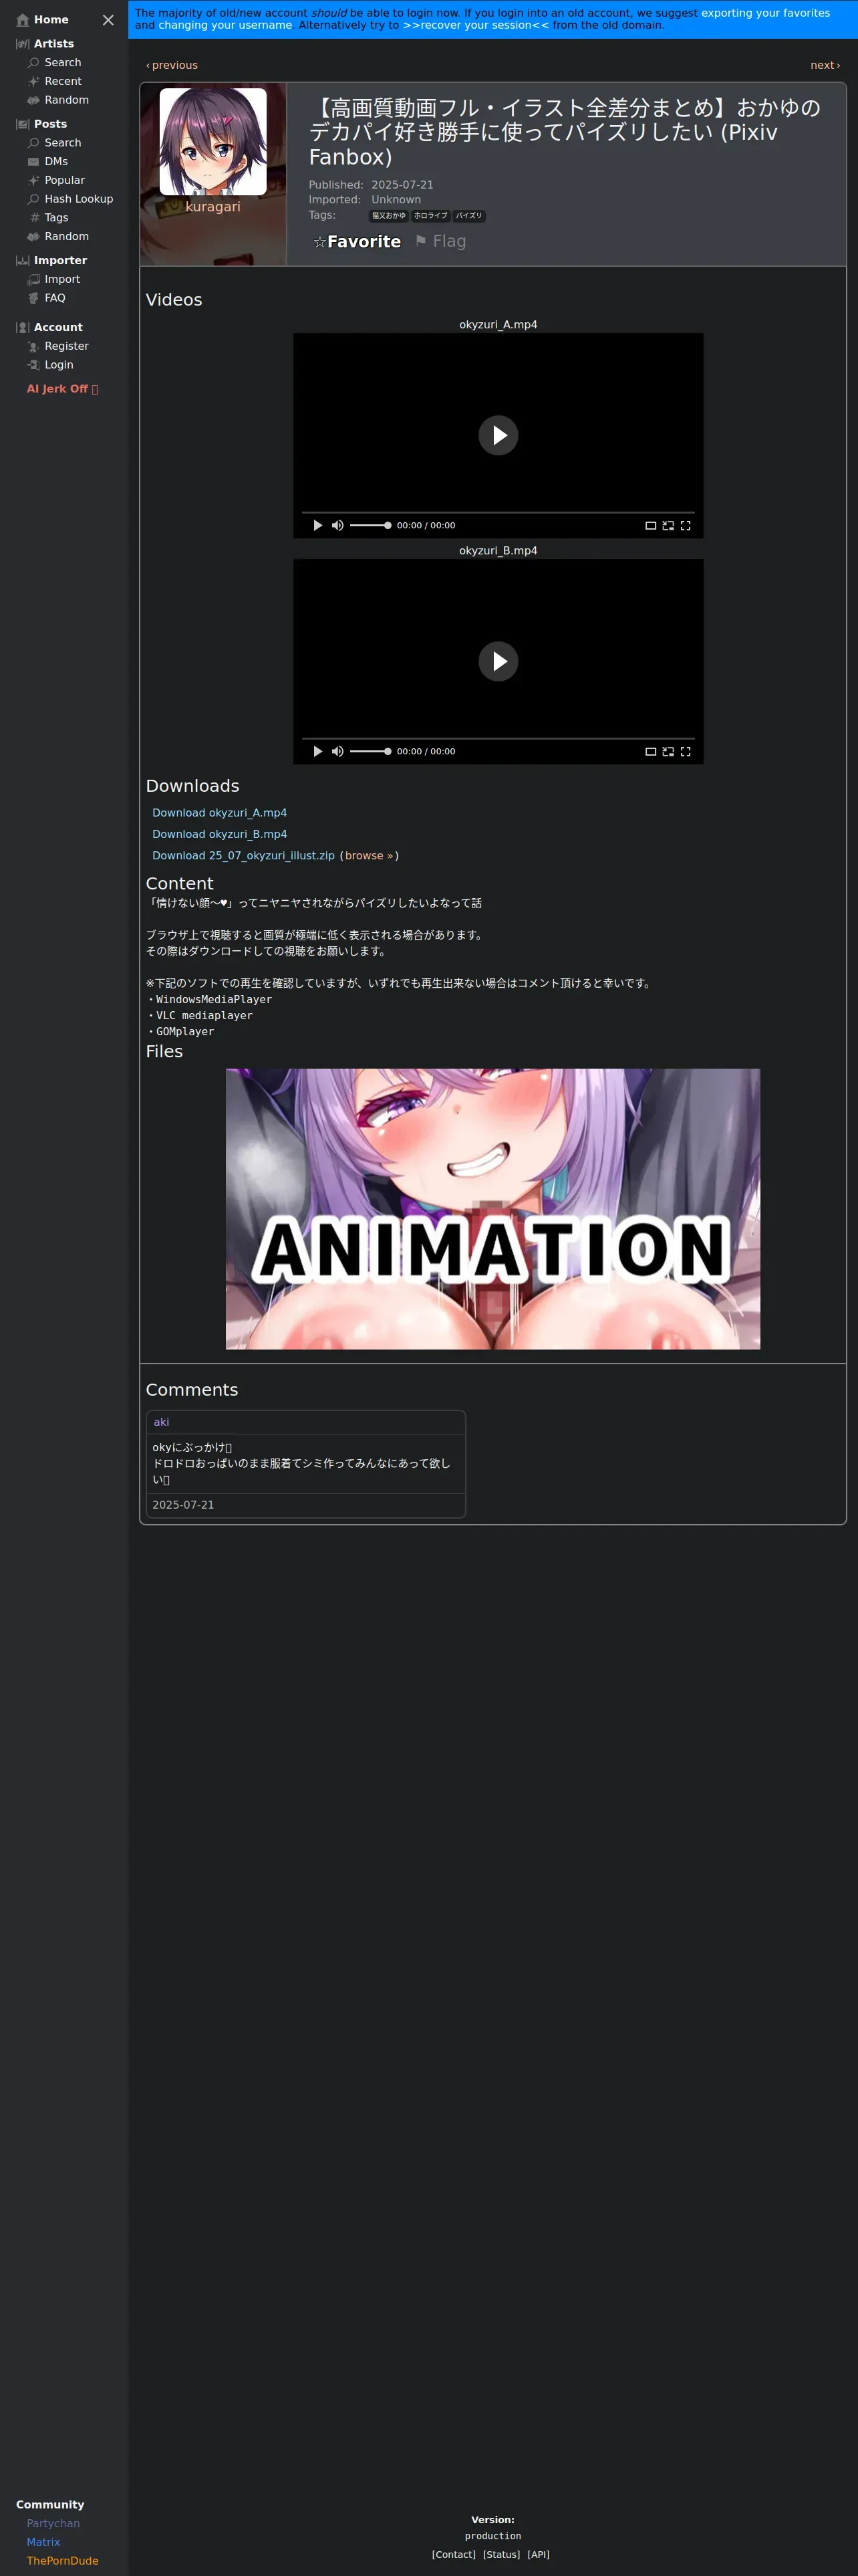The image size is (858, 2576).
Task: Toggle picture-in-picture on okyzuri_B.mp4
Action: (668, 751)
